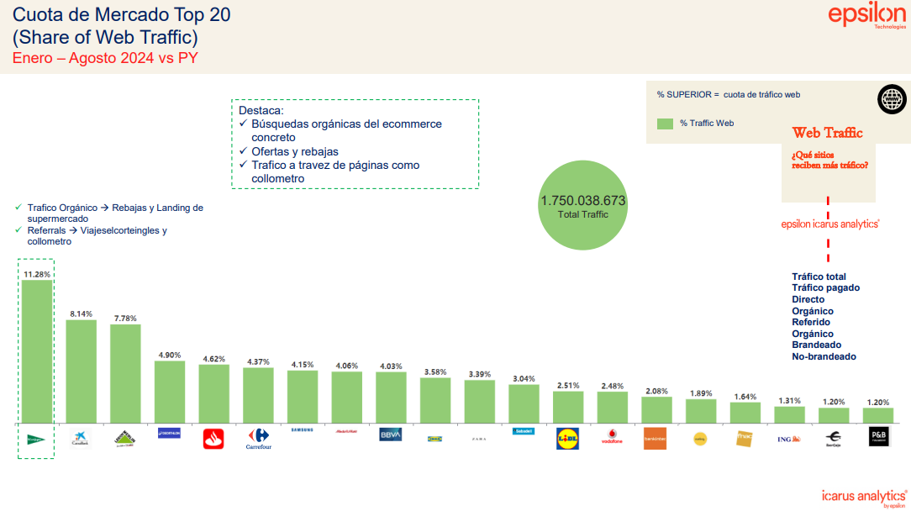
Task: Click the Destaca heading in dashed box
Action: click(261, 110)
